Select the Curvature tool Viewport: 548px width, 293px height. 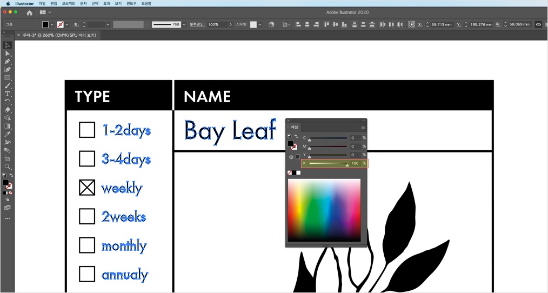coord(7,69)
